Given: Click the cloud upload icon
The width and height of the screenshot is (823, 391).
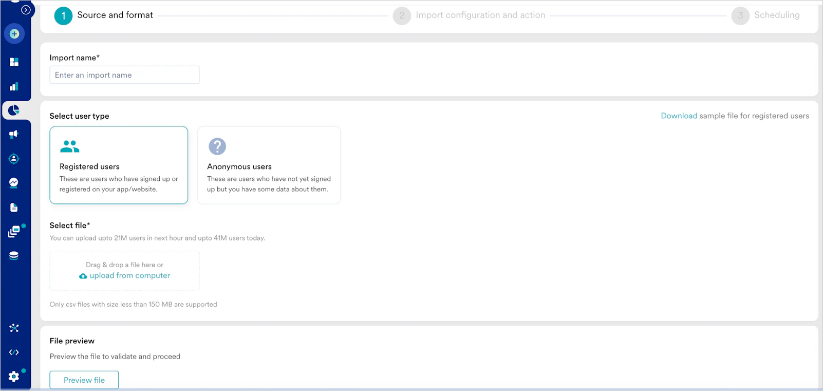Looking at the screenshot, I should click(x=83, y=276).
